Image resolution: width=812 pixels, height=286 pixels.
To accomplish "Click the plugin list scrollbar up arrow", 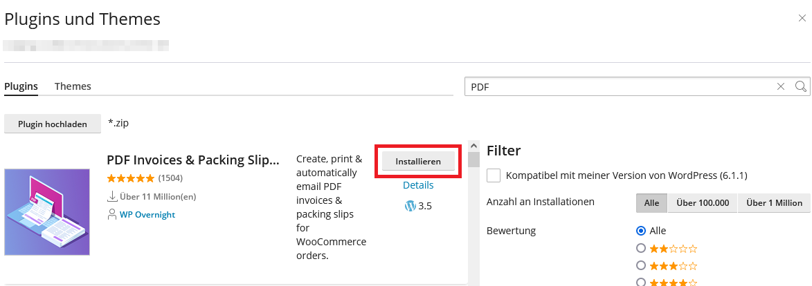I will point(473,145).
